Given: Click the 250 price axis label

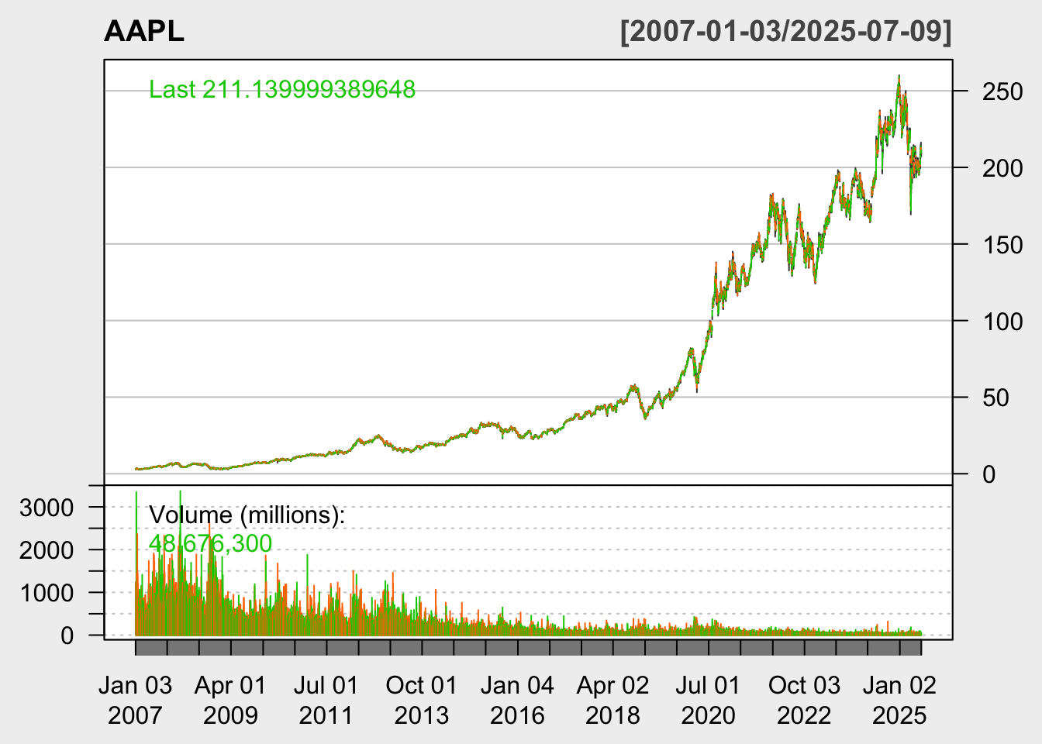Looking at the screenshot, I should [x=1002, y=92].
